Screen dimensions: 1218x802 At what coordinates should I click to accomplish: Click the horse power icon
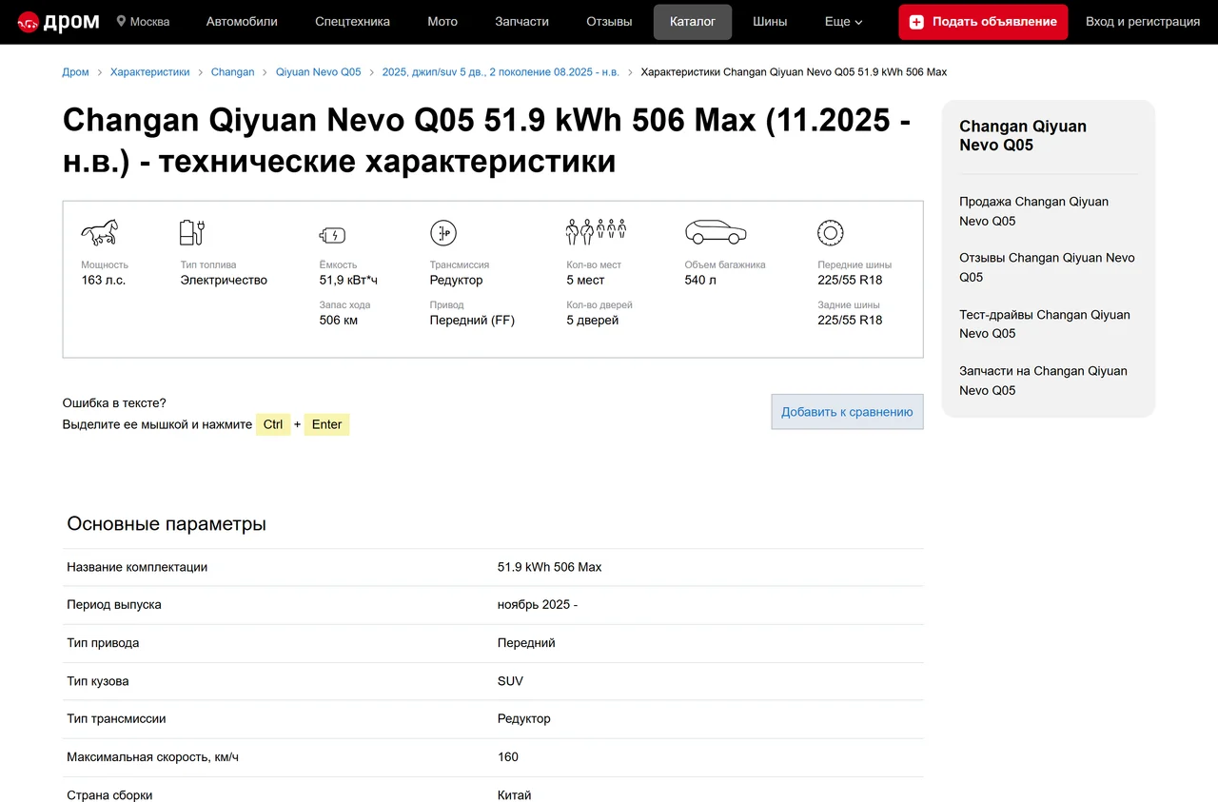(100, 232)
